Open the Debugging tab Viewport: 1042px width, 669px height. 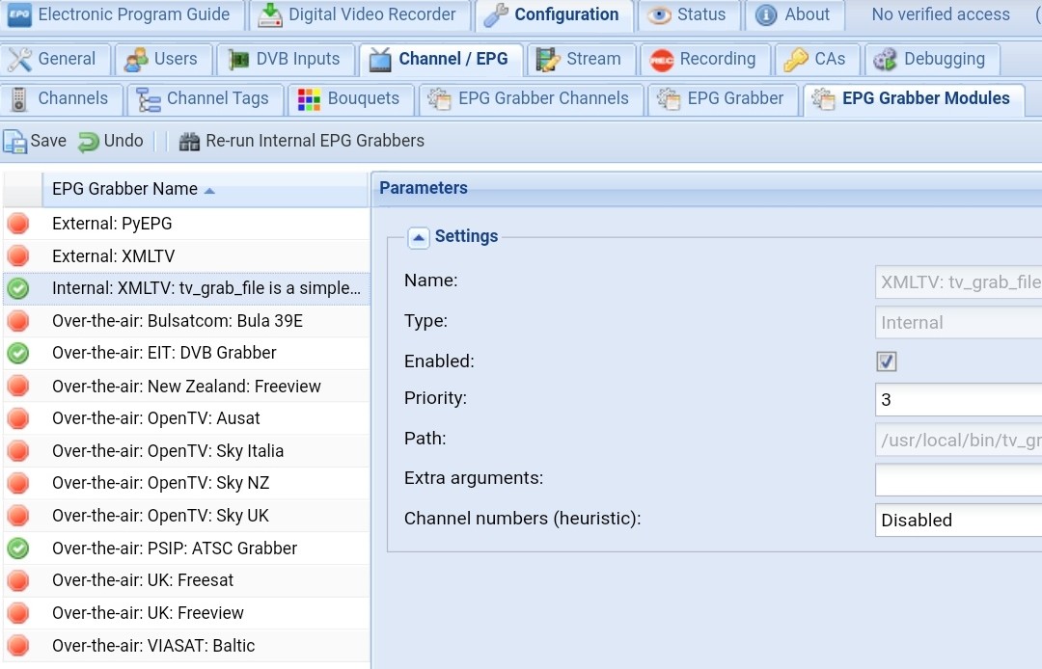click(x=932, y=59)
